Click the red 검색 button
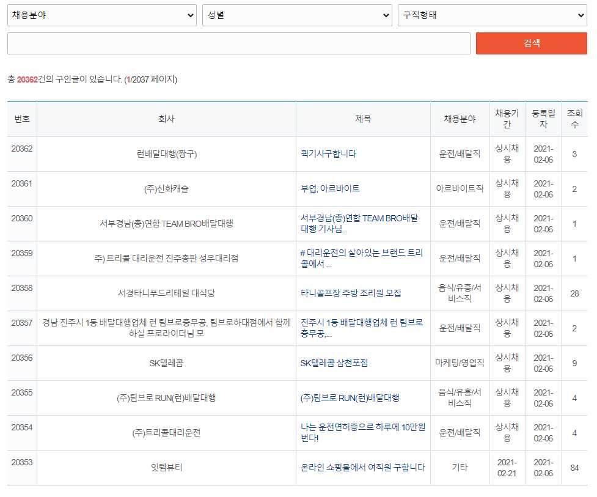The image size is (597, 497). point(532,43)
